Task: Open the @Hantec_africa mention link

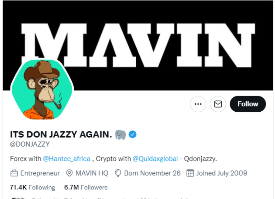Action: pyautogui.click(x=67, y=159)
